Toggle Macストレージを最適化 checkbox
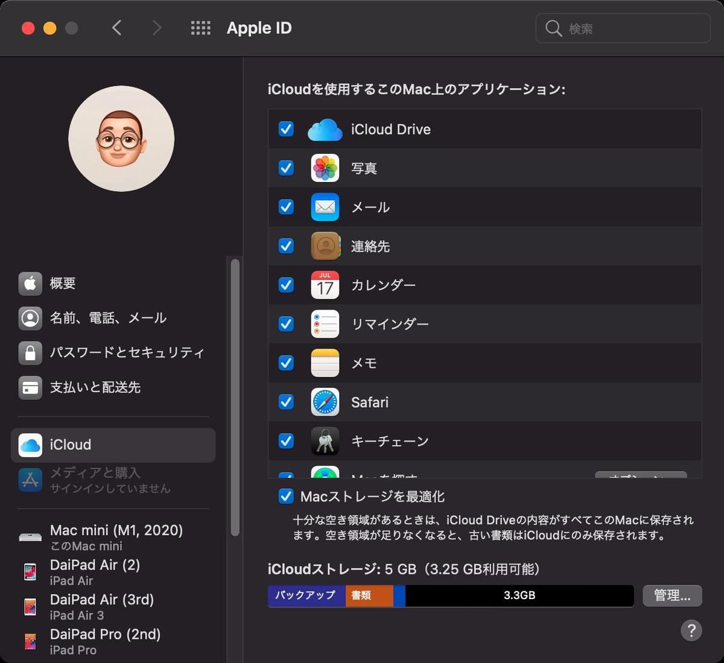 pos(286,496)
